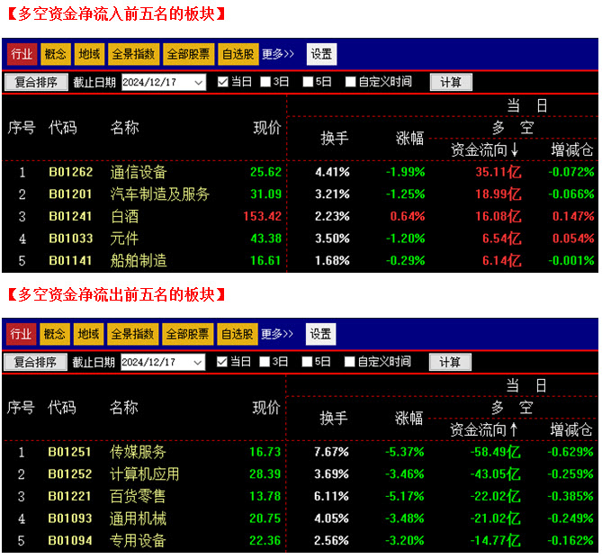Click 换手 column header in bottom table
Screen dimensions: 602x559
[x=334, y=418]
